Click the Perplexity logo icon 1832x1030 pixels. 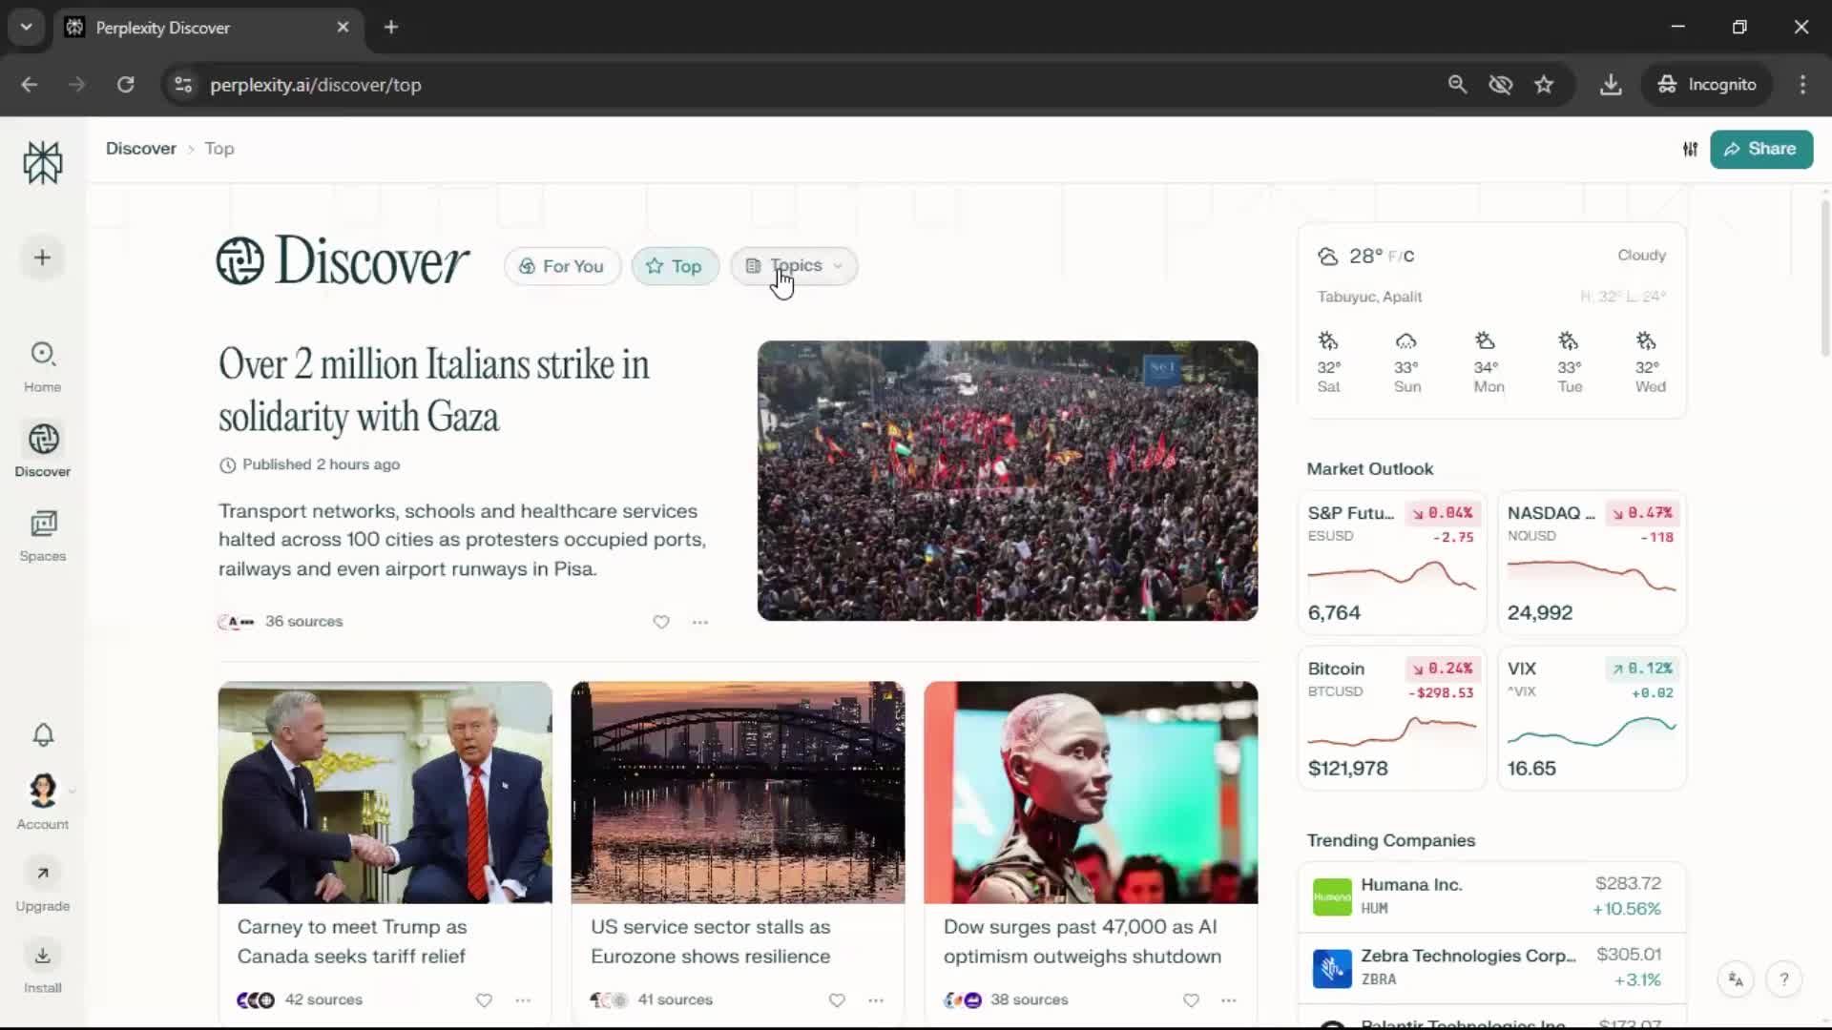(x=43, y=162)
